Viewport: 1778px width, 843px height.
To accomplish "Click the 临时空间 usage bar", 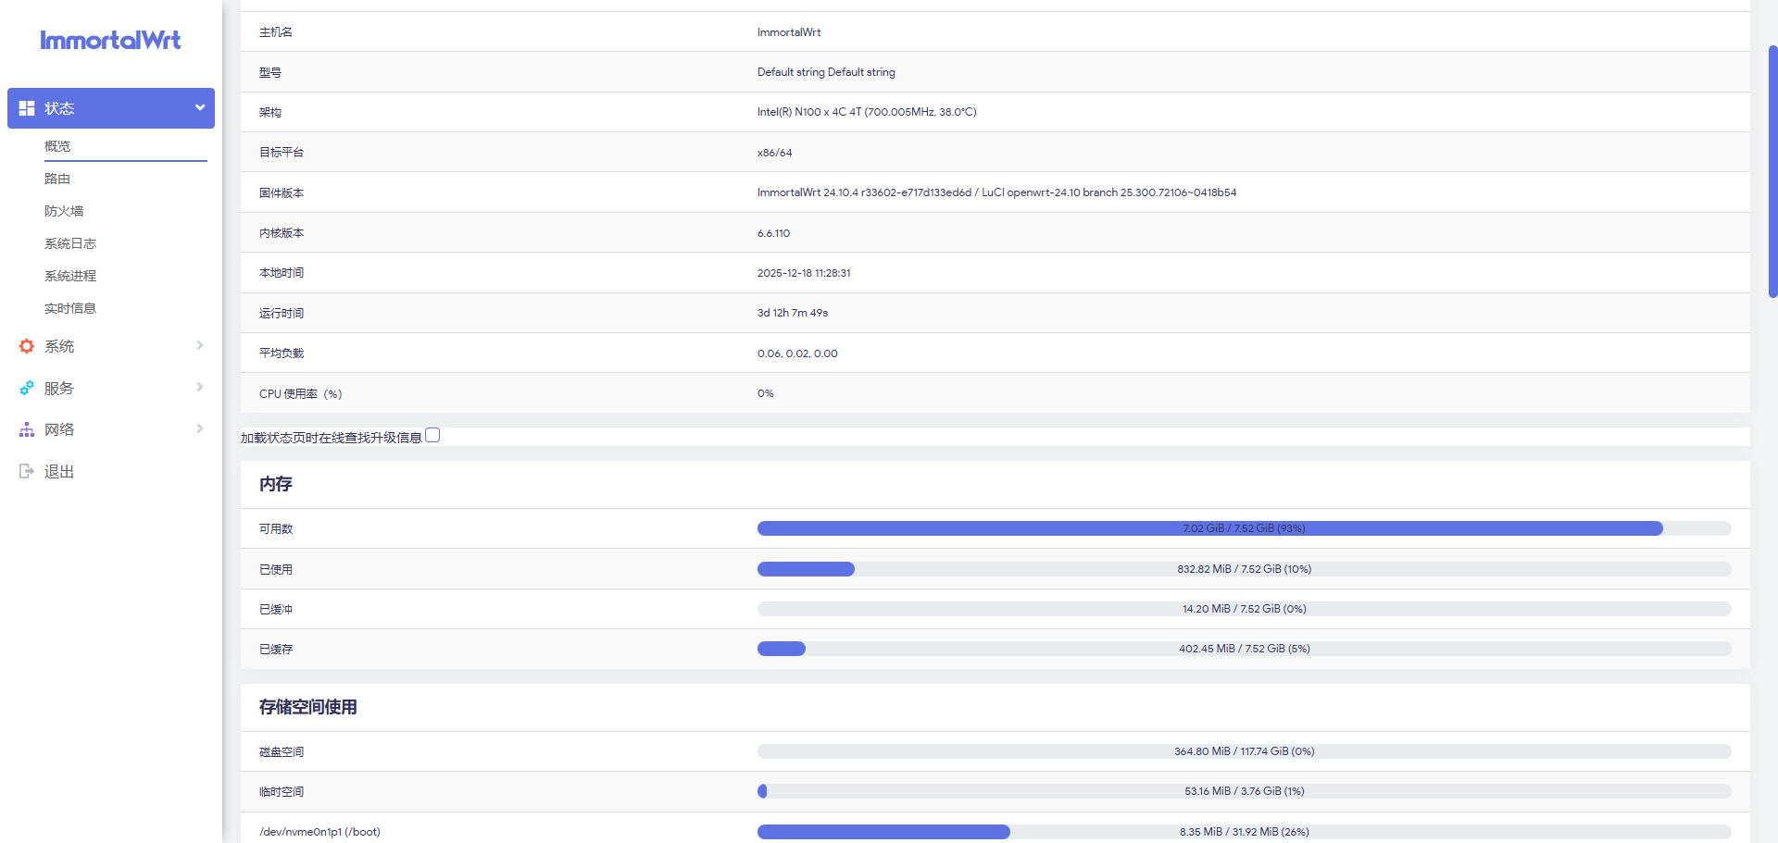I will [x=1244, y=791].
